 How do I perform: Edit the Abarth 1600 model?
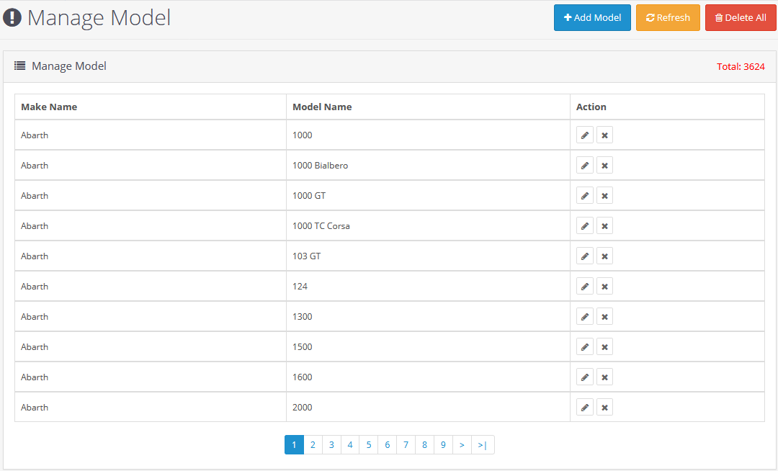point(584,377)
